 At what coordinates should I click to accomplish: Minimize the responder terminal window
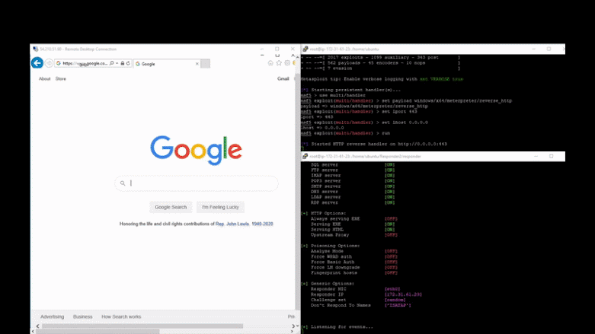(x=536, y=156)
